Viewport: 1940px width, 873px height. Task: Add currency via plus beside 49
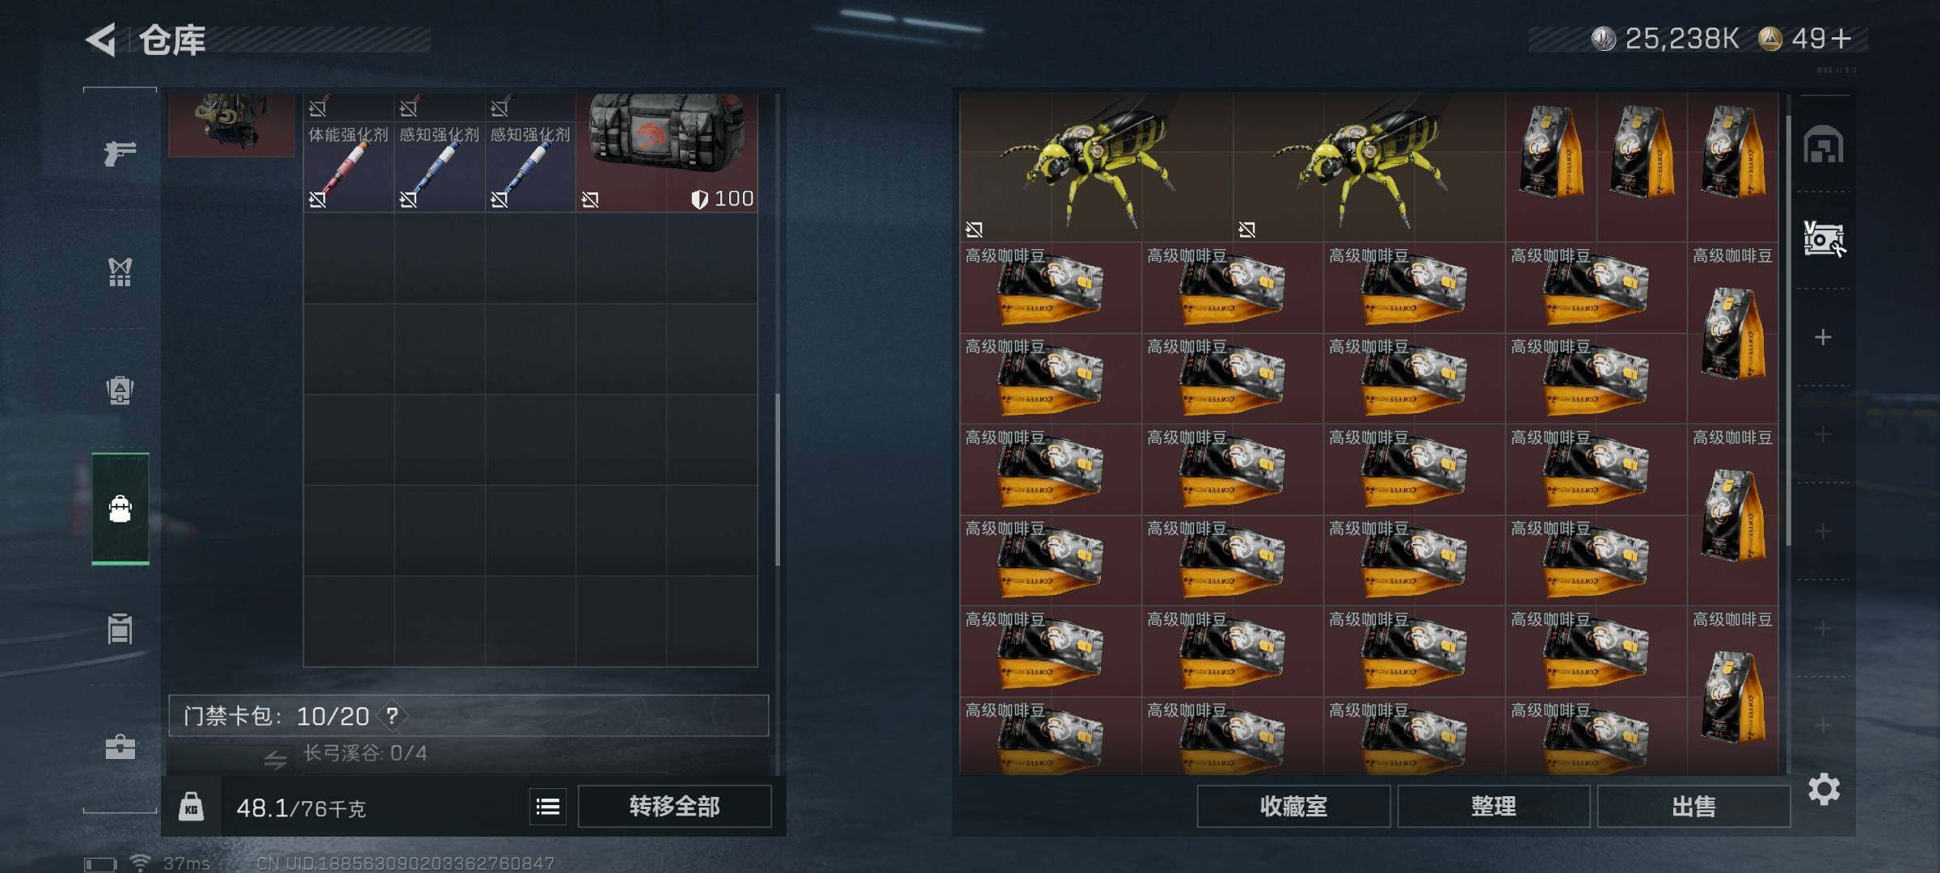pos(1841,39)
